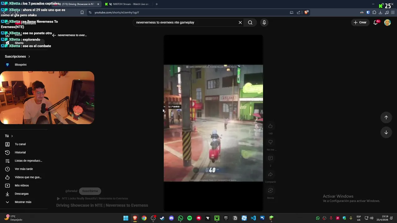Image resolution: width=397 pixels, height=223 pixels.
Task: Switch the ESP US keyboard language
Action: point(359,218)
